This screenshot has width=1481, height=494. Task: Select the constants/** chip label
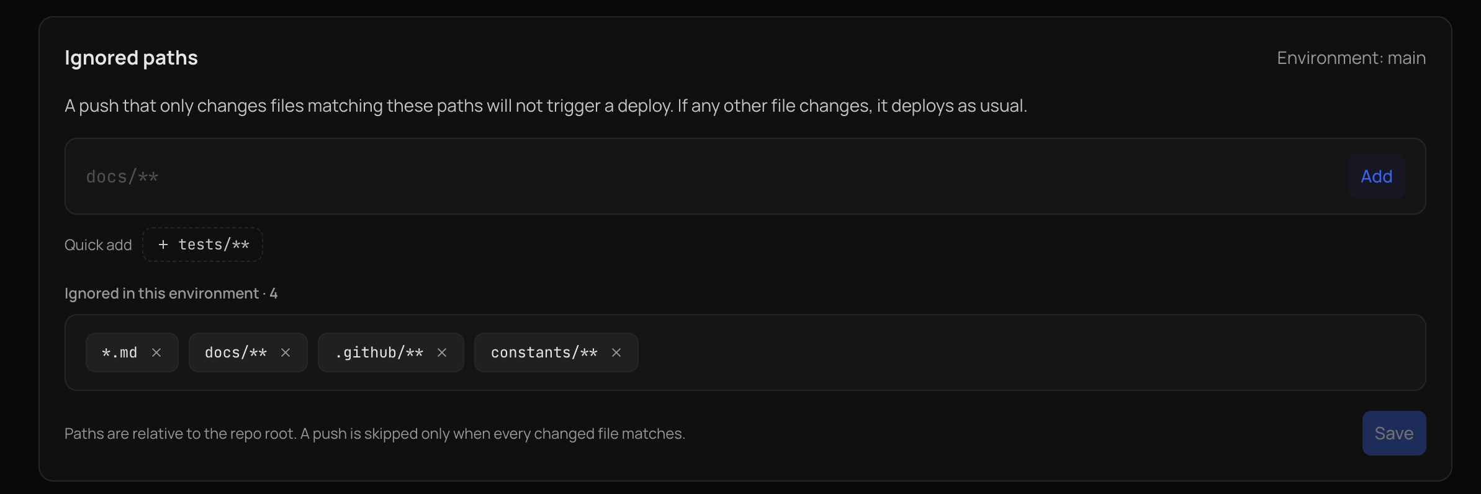pyautogui.click(x=544, y=353)
